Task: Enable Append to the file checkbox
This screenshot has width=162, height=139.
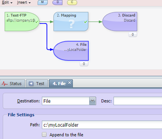Action: (x=44, y=134)
